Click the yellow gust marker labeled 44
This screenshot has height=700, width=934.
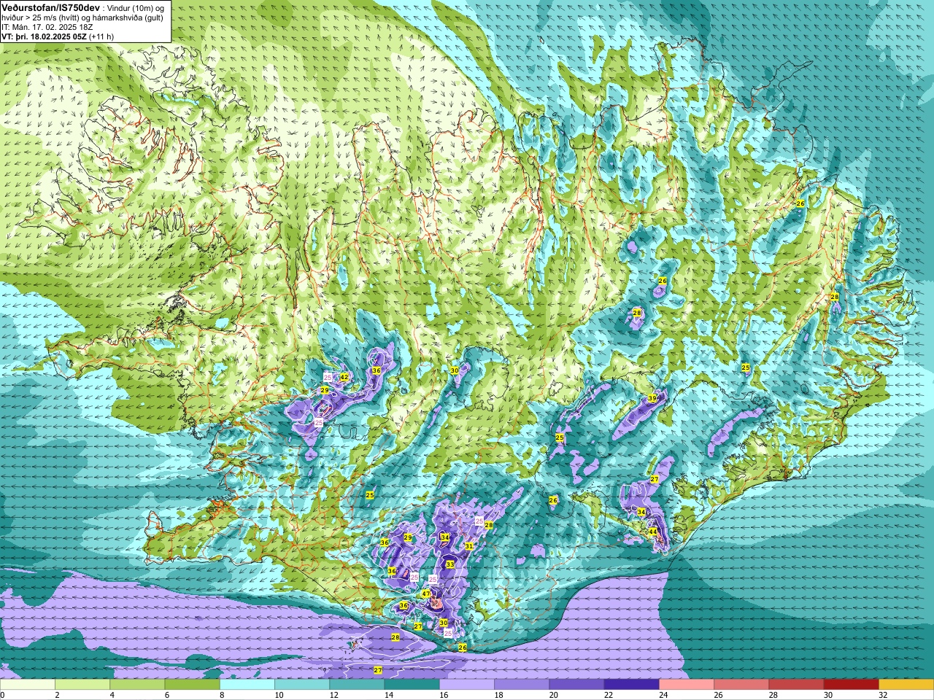pos(653,533)
